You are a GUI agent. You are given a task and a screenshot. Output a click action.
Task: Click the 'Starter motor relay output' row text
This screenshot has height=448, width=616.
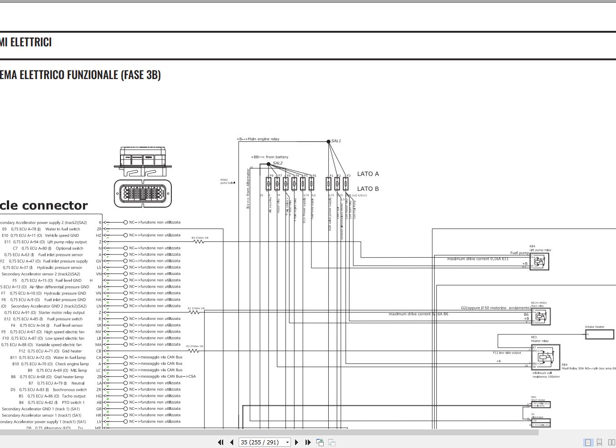tap(62, 313)
